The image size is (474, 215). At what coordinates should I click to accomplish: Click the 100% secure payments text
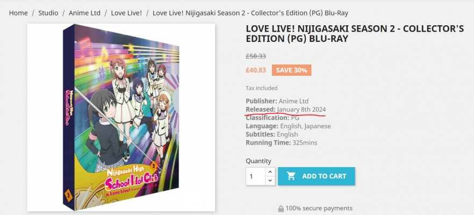[x=319, y=209]
